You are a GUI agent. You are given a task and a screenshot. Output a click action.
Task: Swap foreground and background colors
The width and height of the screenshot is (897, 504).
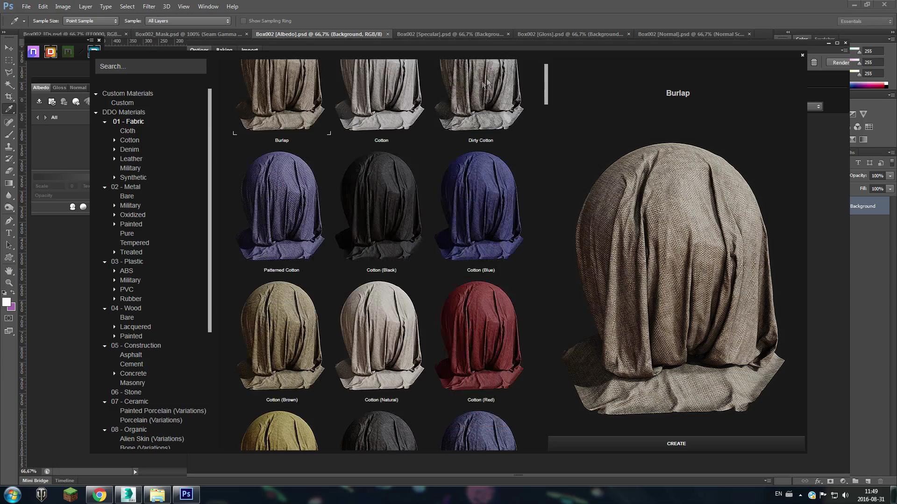click(x=13, y=293)
